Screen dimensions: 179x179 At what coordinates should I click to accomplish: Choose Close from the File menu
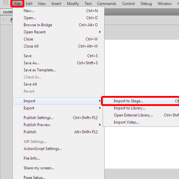(x=58, y=39)
